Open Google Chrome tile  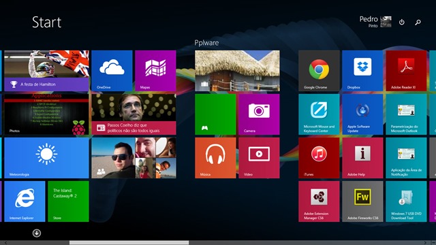pos(319,71)
